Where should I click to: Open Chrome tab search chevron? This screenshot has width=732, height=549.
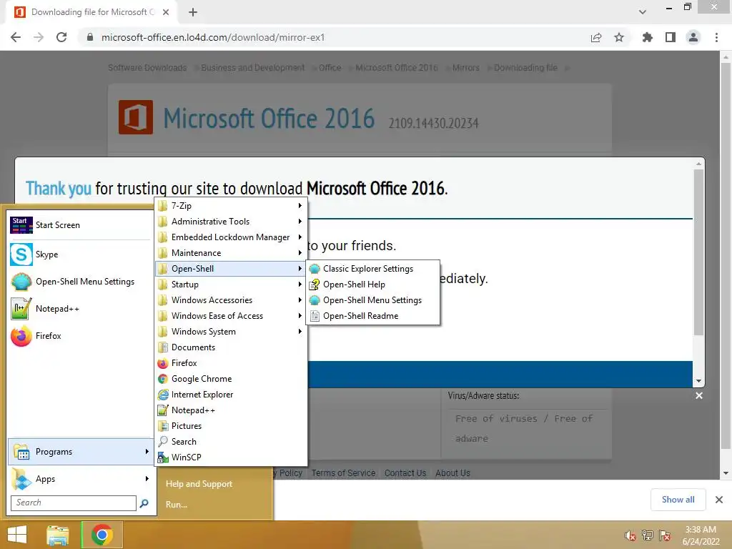(x=643, y=12)
